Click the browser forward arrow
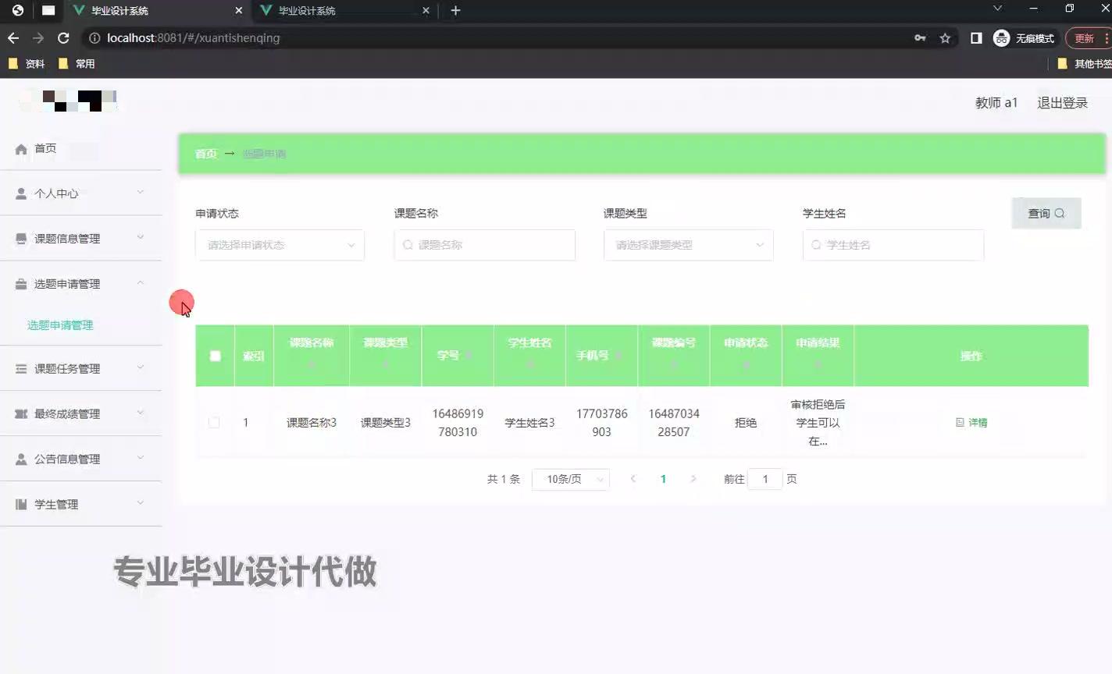 tap(38, 37)
